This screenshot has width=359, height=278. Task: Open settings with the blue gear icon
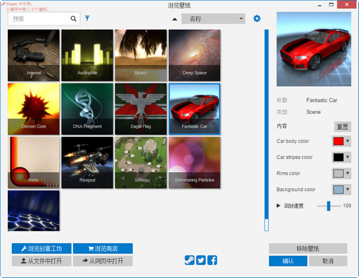click(x=257, y=19)
